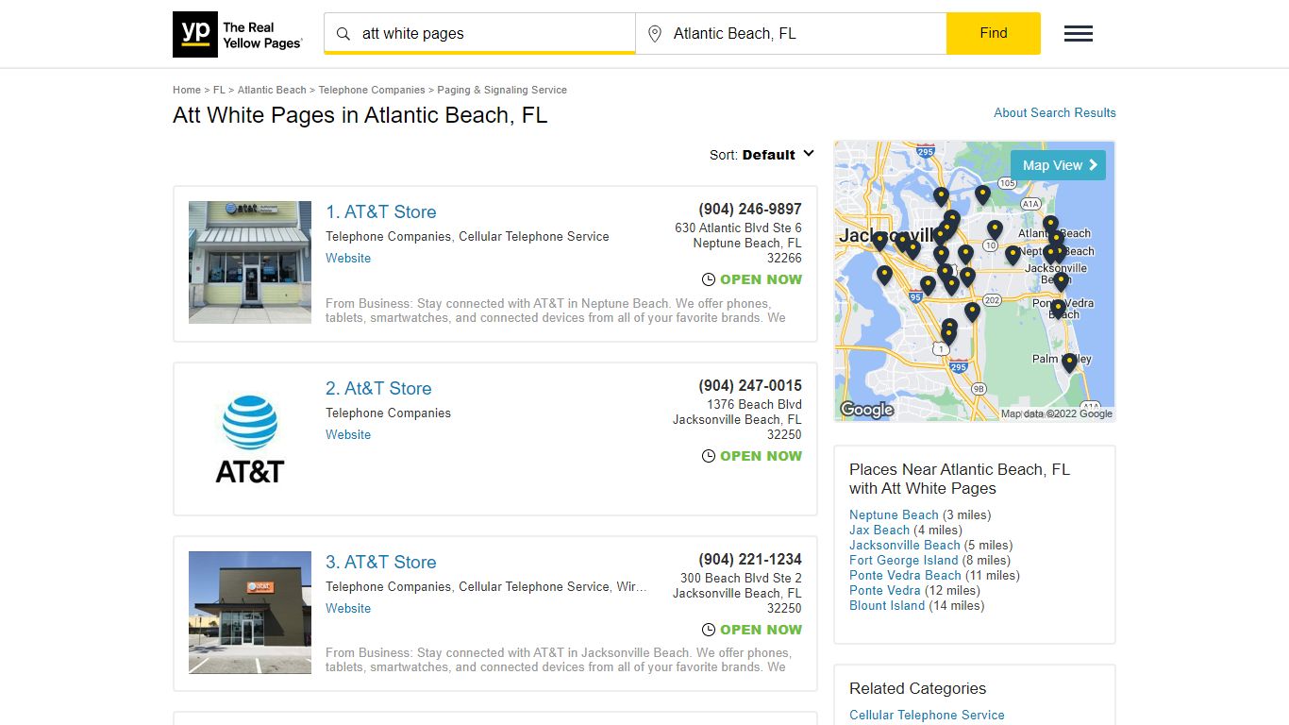Open About Search Results link
The height and width of the screenshot is (725, 1289).
[x=1055, y=112]
